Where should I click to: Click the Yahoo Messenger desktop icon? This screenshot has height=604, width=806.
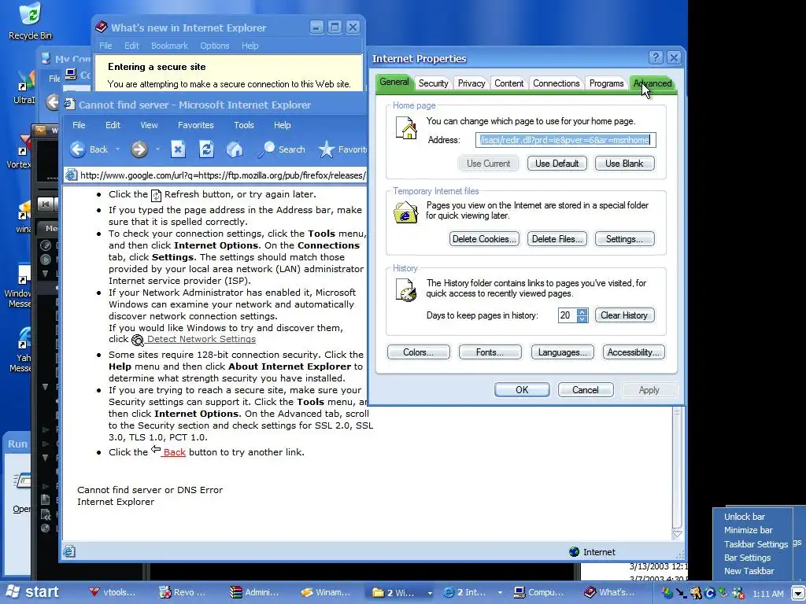tap(24, 338)
